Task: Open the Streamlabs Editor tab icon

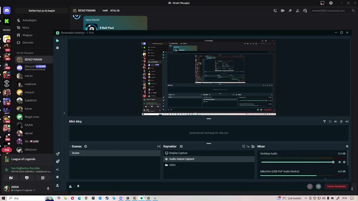Action: 57,40
